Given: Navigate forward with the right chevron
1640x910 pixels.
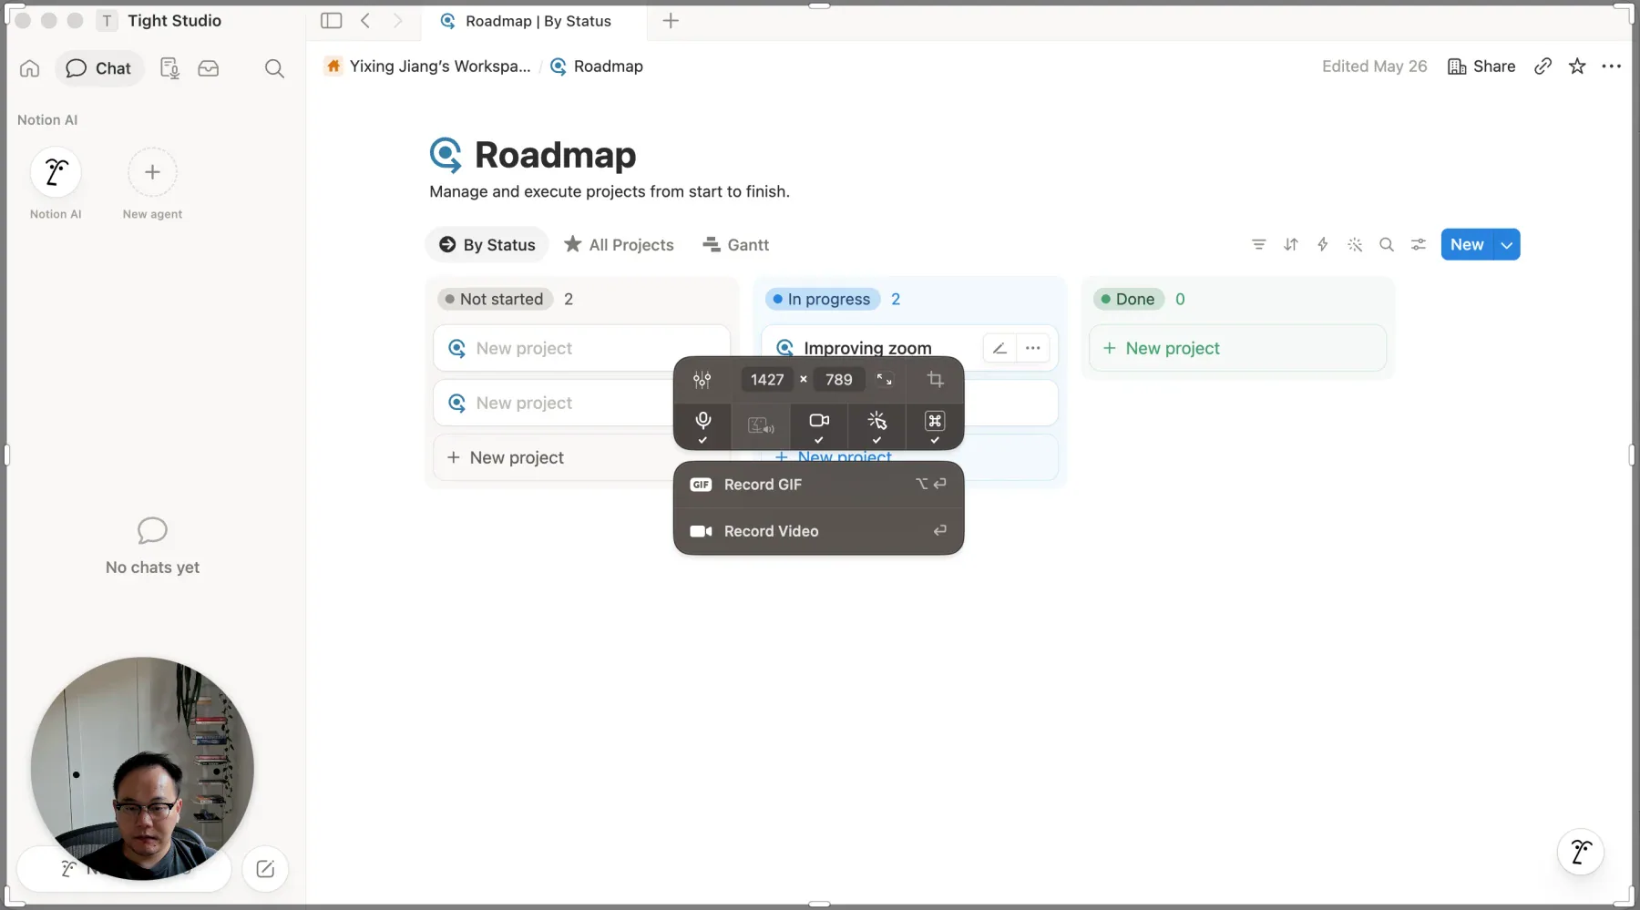Looking at the screenshot, I should point(397,20).
